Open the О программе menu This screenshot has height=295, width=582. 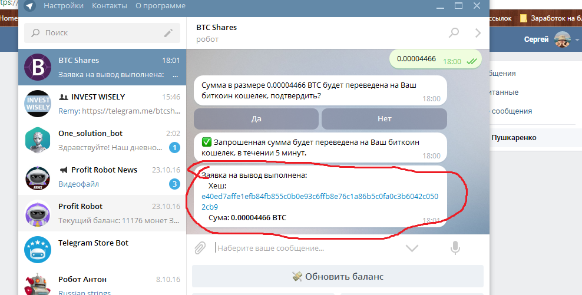click(161, 6)
